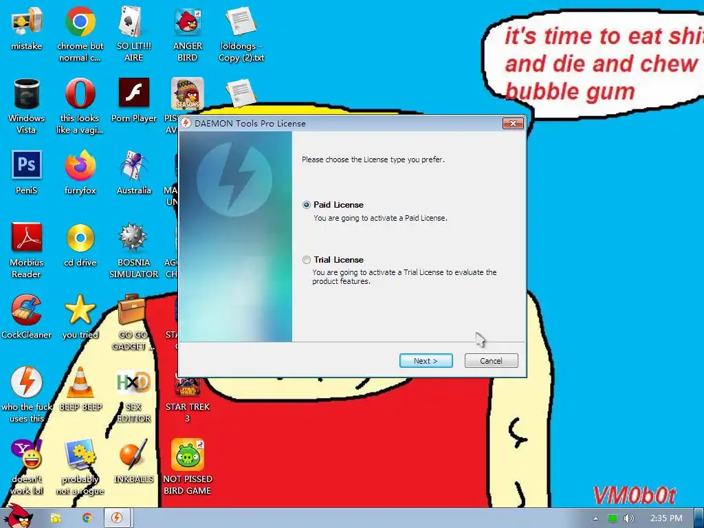704x528 pixels.
Task: Click the Show desktop strip
Action: pyautogui.click(x=699, y=518)
